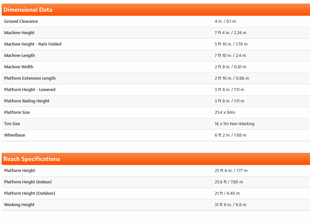Click the Machine Length row label

(20, 56)
